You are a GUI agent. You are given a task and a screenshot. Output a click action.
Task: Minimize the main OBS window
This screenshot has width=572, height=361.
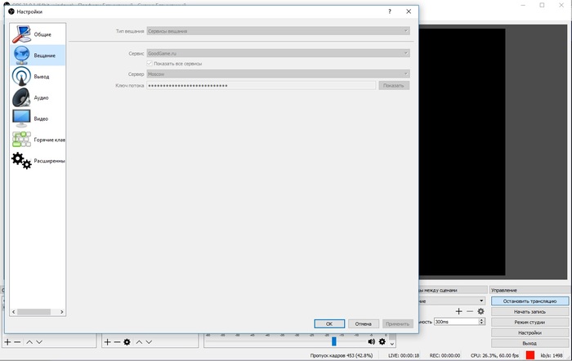(x=524, y=5)
